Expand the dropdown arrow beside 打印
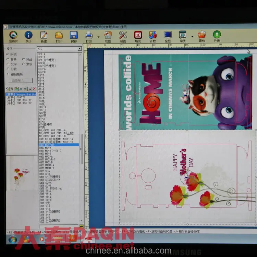 (x=98, y=37)
